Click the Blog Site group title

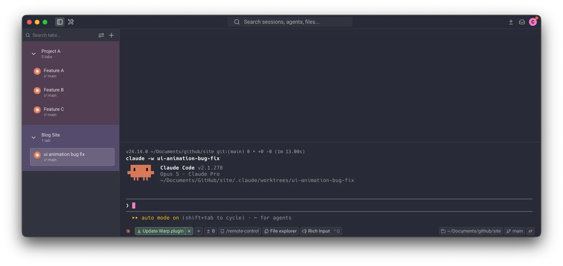click(51, 135)
